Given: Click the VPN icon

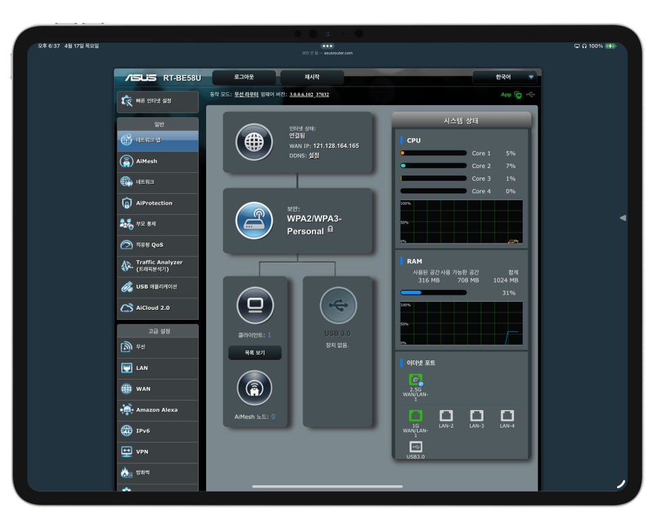Looking at the screenshot, I should point(126,452).
